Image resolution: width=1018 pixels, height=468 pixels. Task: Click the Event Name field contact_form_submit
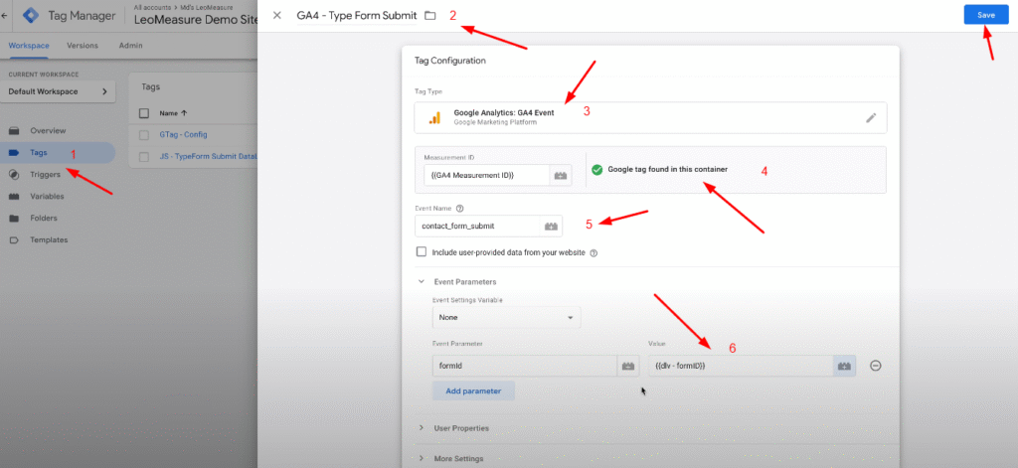coord(478,226)
